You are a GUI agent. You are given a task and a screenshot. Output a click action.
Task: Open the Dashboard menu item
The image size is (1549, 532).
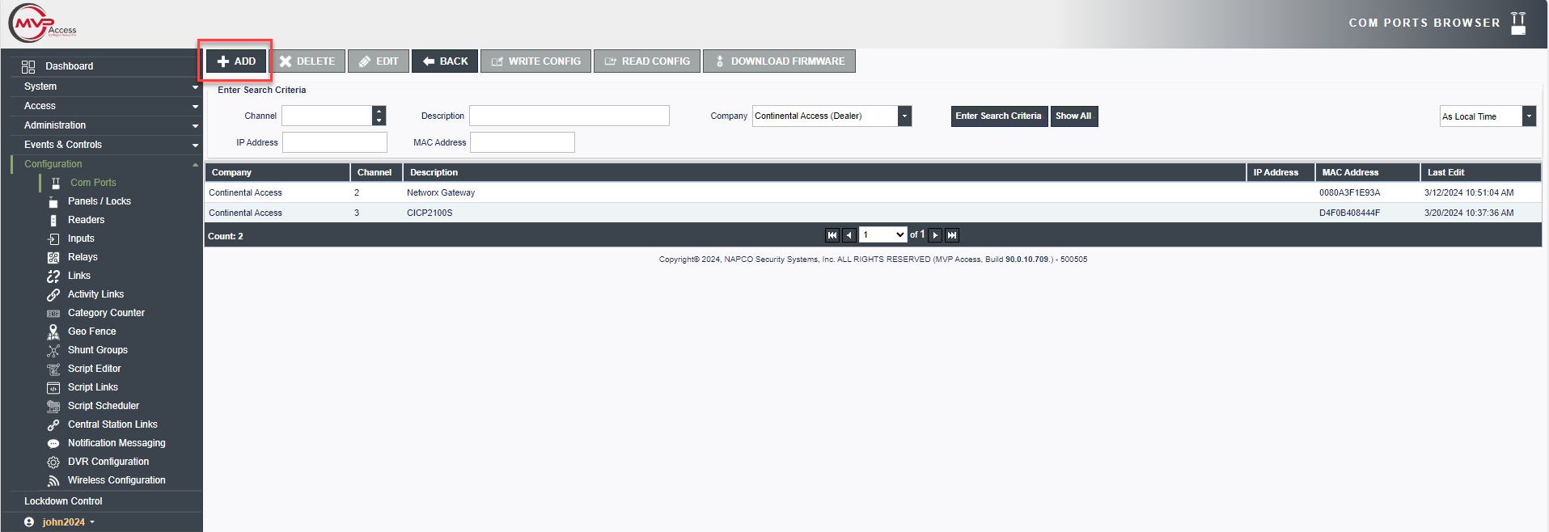coord(69,66)
